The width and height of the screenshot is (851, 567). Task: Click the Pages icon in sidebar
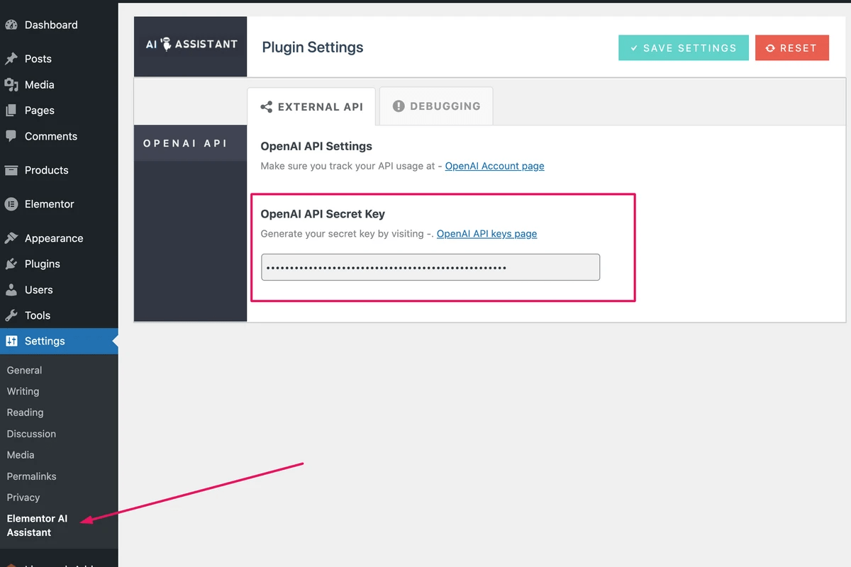[11, 111]
